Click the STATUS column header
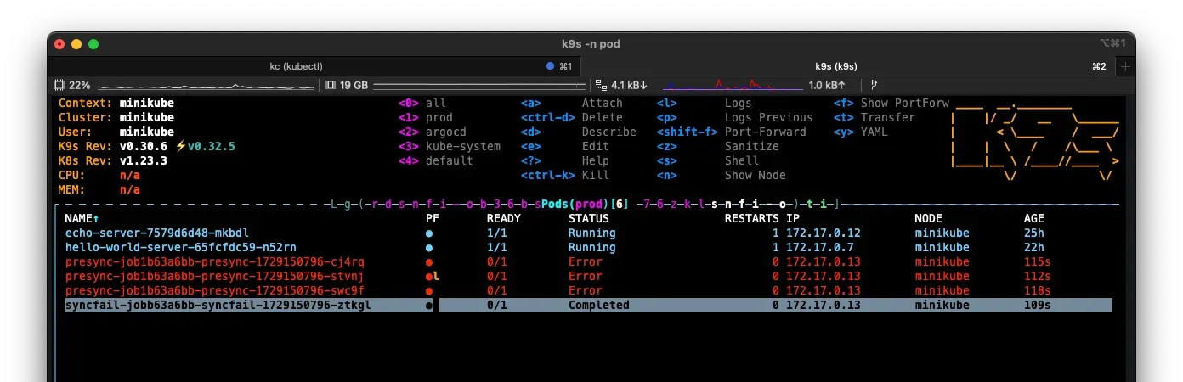Image resolution: width=1183 pixels, height=382 pixels. point(589,218)
